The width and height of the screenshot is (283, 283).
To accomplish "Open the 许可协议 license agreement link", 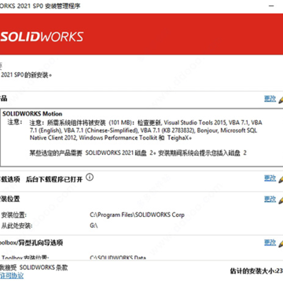I will click(x=12, y=276).
